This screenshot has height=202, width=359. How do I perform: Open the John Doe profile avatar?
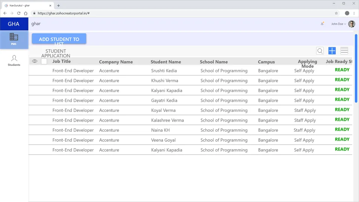pos(352,24)
